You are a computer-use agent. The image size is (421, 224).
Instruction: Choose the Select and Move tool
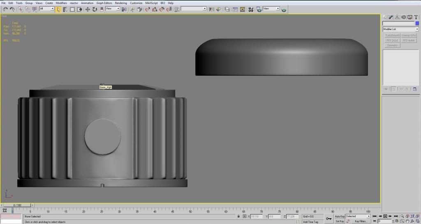88,9
